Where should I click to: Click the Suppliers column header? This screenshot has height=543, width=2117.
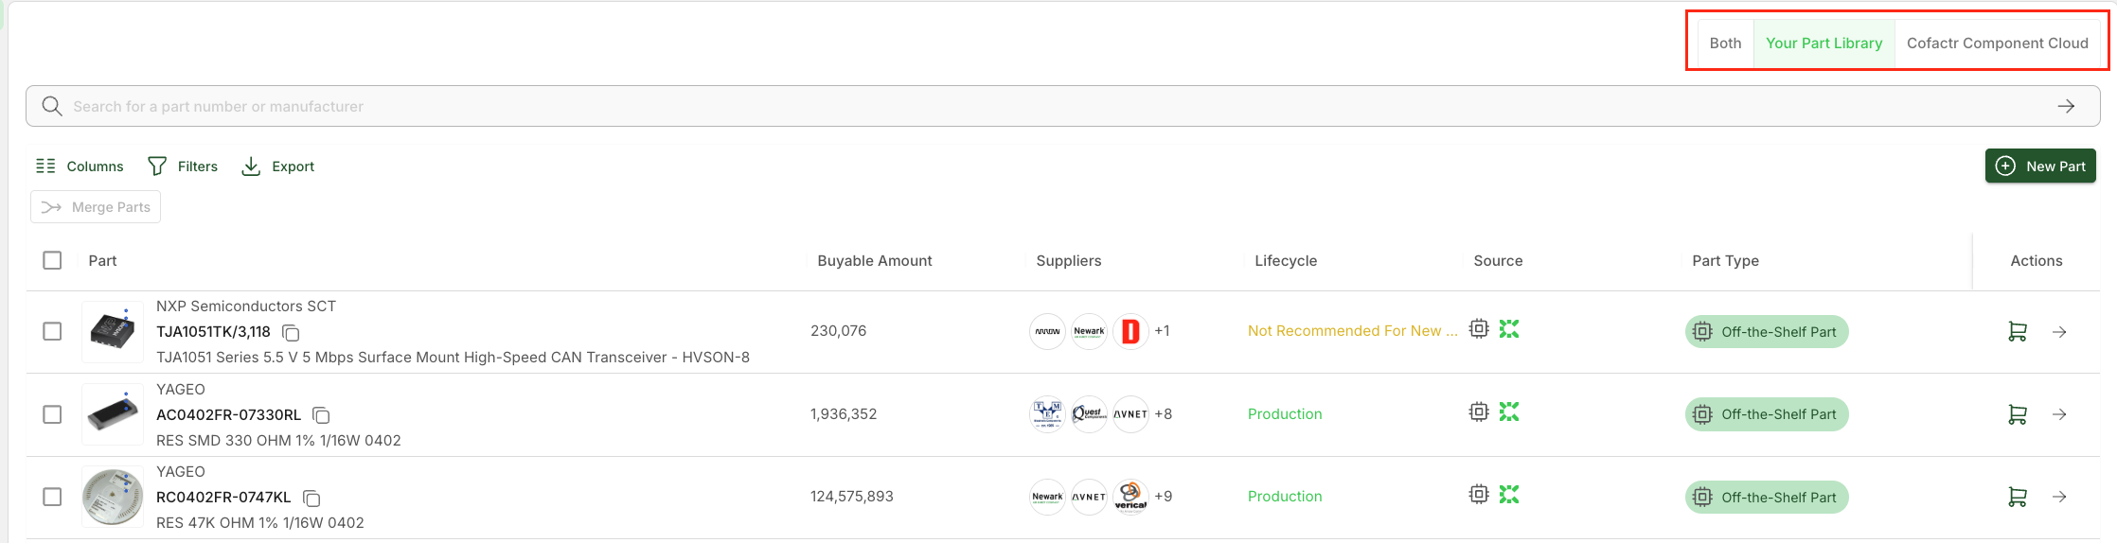1069,260
